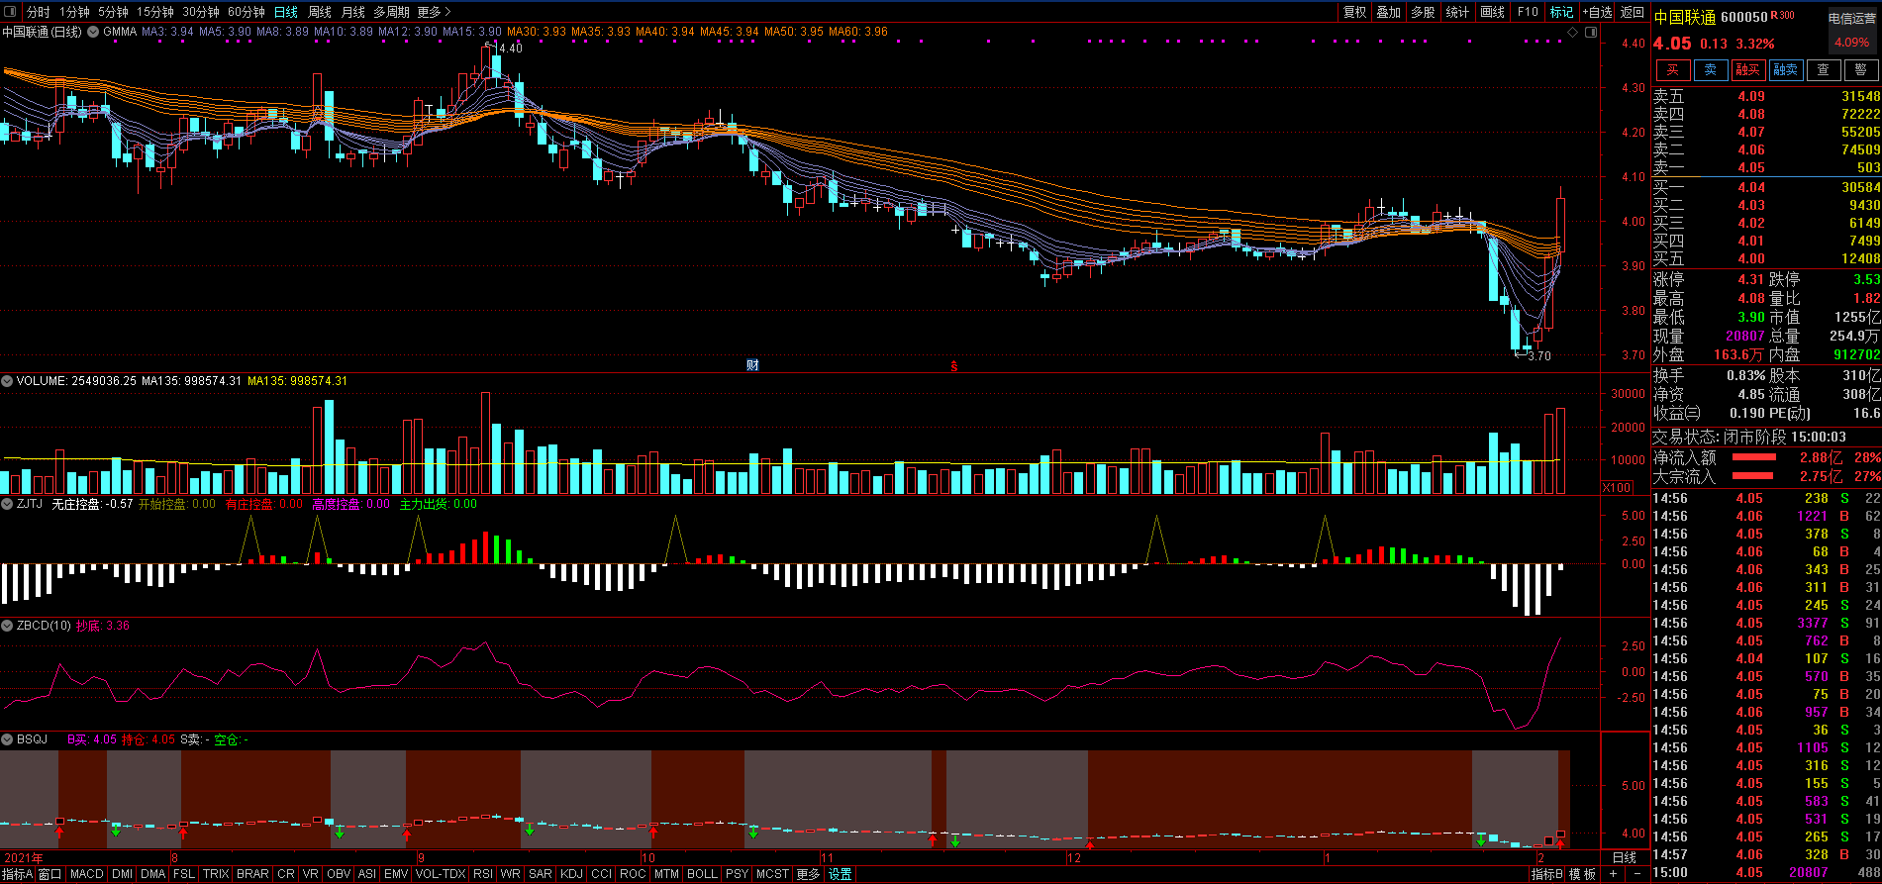Select the FSL indicator
This screenshot has width=1882, height=884.
[184, 874]
